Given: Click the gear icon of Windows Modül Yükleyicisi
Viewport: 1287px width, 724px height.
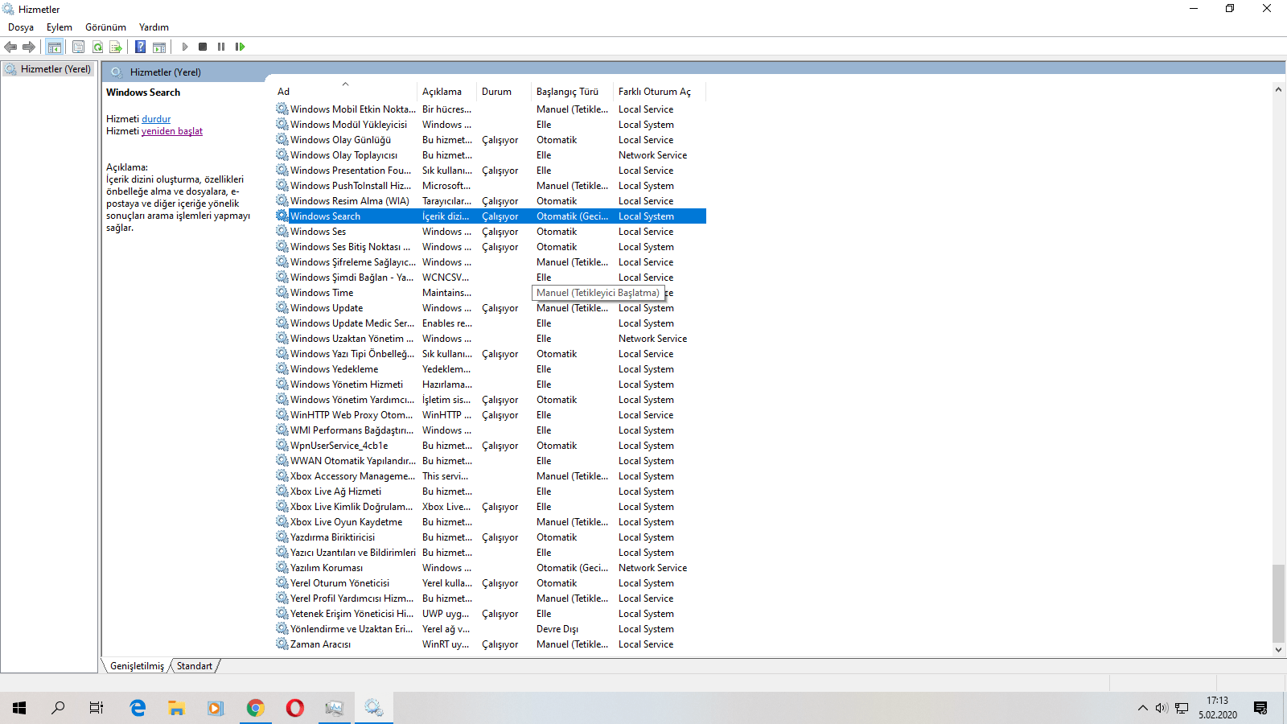Looking at the screenshot, I should pyautogui.click(x=282, y=124).
